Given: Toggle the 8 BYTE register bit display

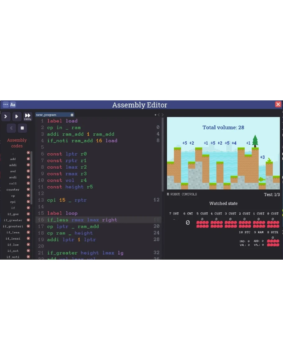Looking at the screenshot, I should [x=273, y=243].
